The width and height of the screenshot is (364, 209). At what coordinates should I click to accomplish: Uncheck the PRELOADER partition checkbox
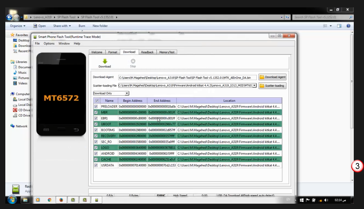point(96,107)
